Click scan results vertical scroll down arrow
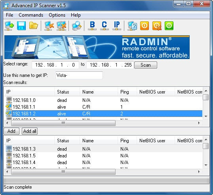This screenshot has height=195, width=213. 206,117
